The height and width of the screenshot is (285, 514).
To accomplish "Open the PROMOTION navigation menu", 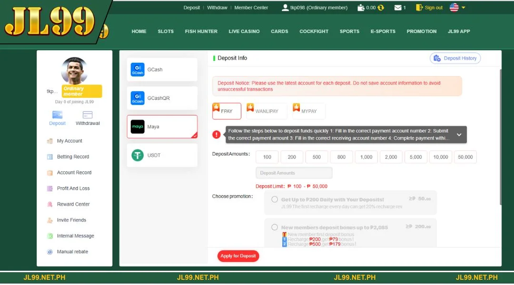I will pyautogui.click(x=421, y=31).
